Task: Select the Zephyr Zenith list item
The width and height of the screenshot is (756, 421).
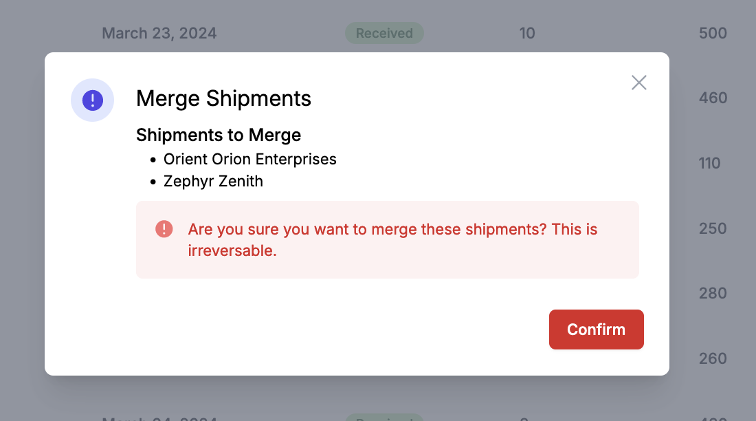Action: (213, 181)
